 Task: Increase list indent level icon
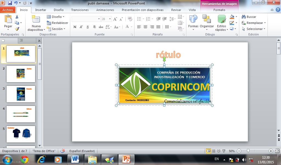[165, 19]
